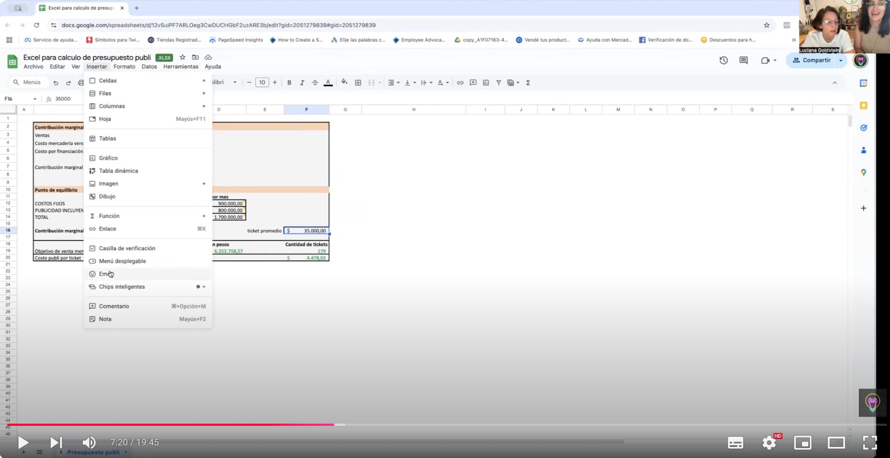This screenshot has height=458, width=890.
Task: Toggle fullscreen mode on the video
Action: [869, 442]
